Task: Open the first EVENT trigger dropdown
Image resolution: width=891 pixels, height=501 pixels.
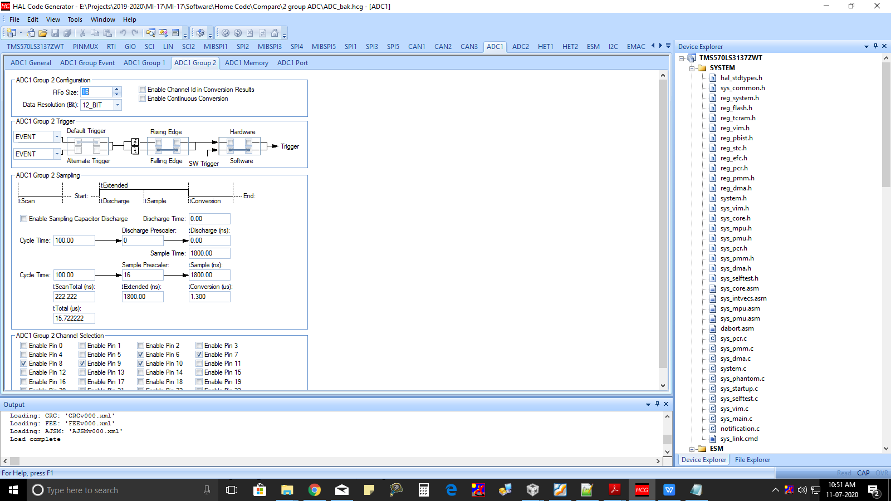Action: (x=57, y=136)
